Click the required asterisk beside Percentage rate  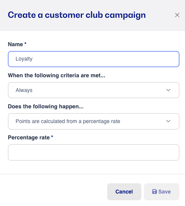52,136
